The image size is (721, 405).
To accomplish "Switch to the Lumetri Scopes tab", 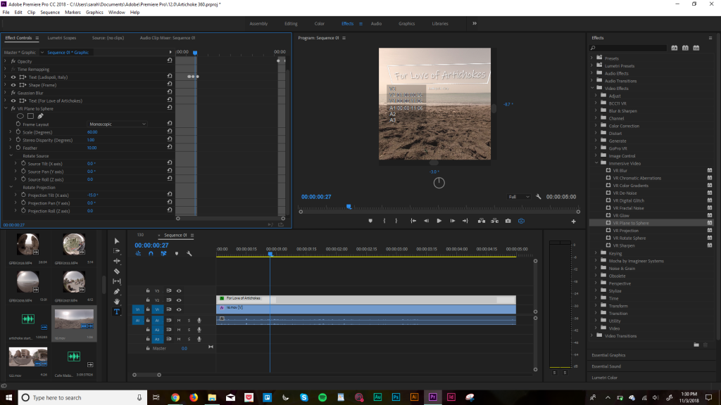I will pyautogui.click(x=62, y=38).
